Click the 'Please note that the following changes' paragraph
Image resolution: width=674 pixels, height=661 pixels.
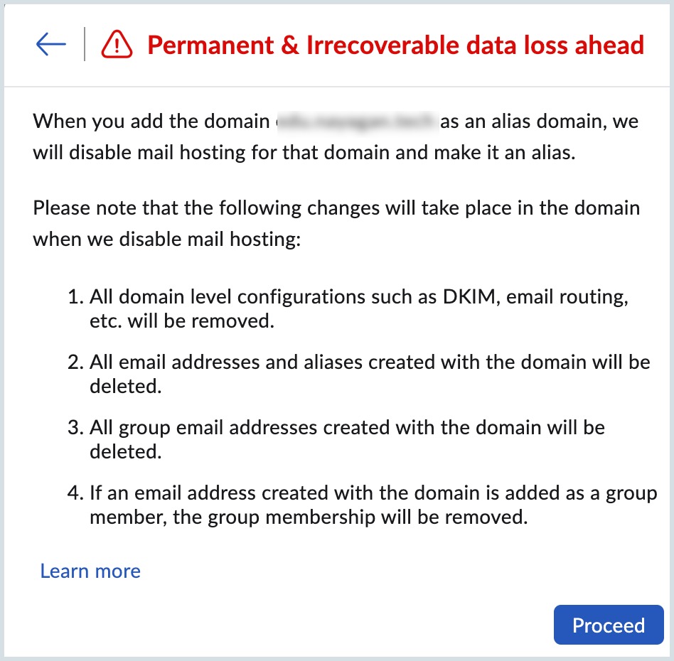pos(336,224)
